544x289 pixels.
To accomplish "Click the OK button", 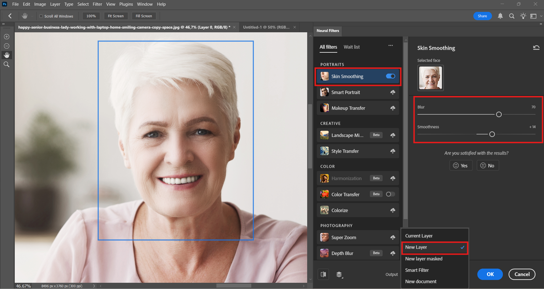I will coord(490,274).
